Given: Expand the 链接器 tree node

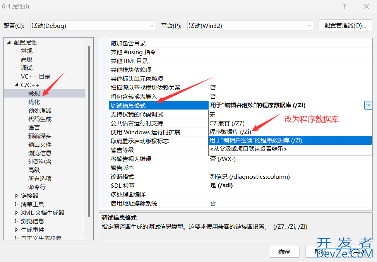Looking at the screenshot, I should tap(16, 196).
